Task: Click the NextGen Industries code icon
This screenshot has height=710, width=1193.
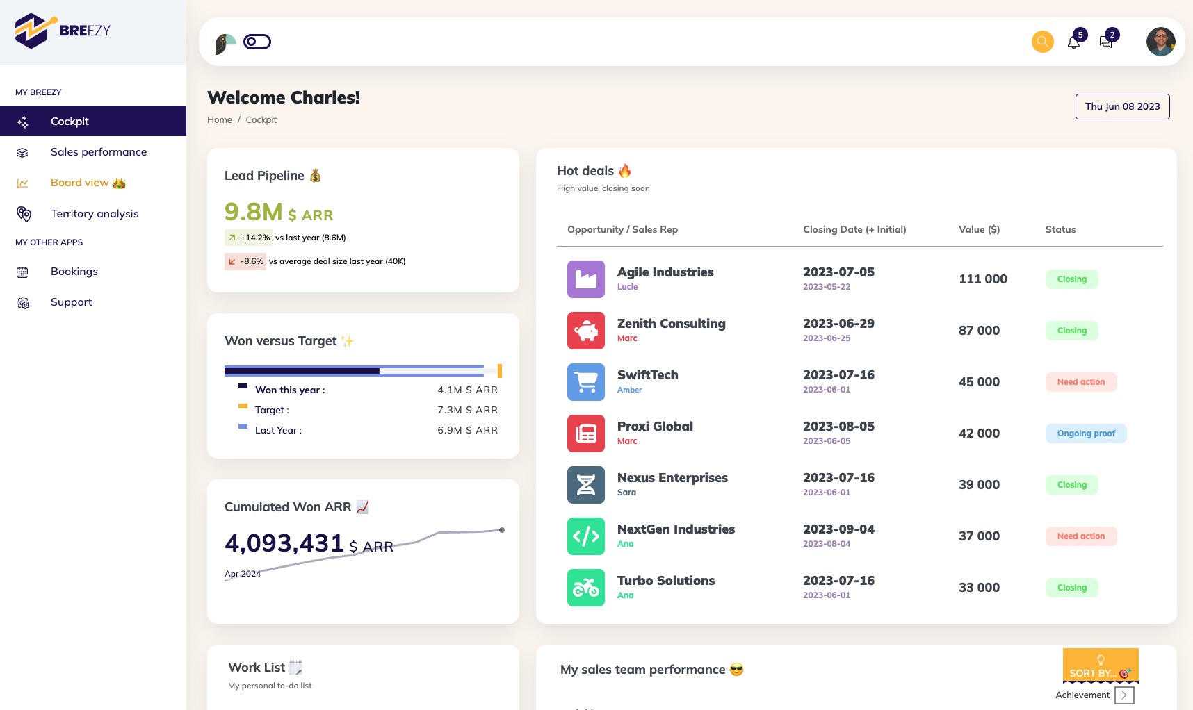Action: click(585, 536)
